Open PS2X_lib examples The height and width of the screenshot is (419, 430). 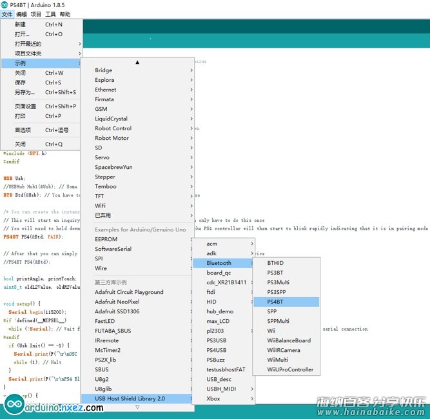137,360
